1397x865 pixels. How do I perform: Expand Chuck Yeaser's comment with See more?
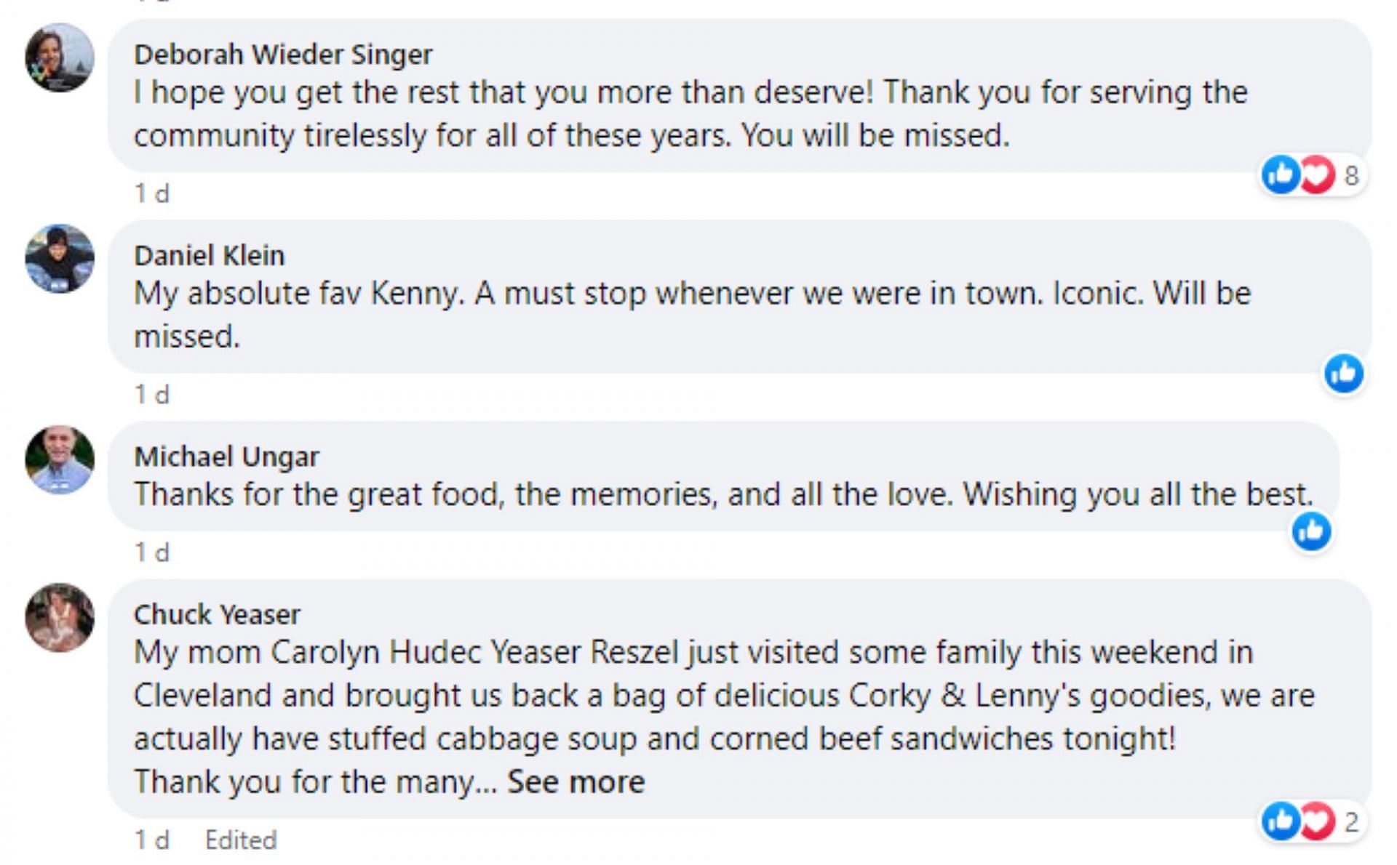[x=576, y=782]
